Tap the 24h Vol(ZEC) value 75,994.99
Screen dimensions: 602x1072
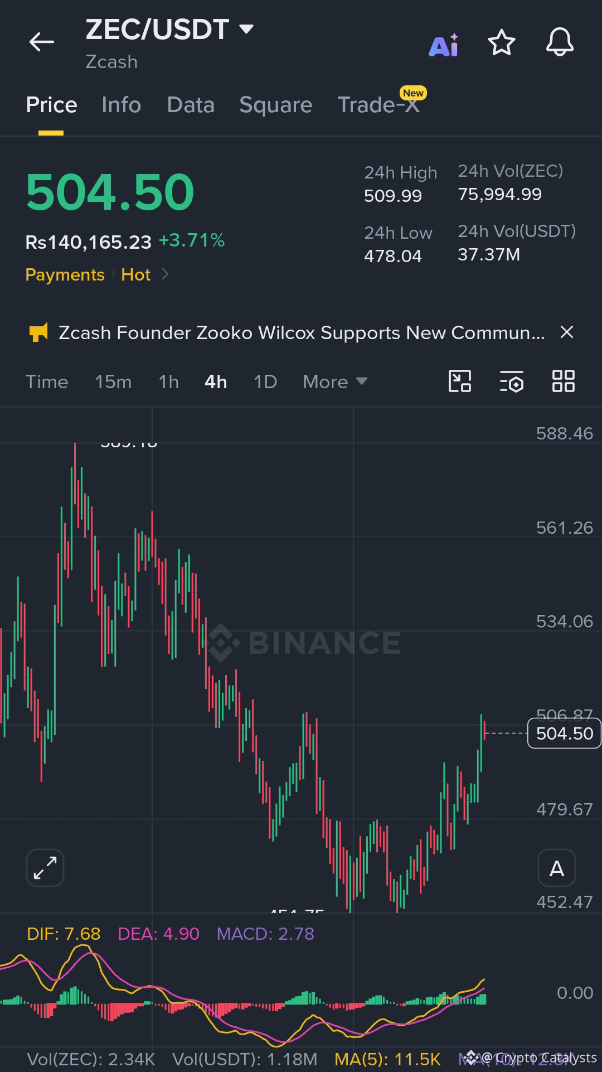point(500,194)
